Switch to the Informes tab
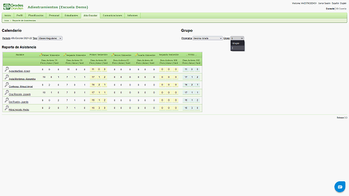 pos(133,16)
